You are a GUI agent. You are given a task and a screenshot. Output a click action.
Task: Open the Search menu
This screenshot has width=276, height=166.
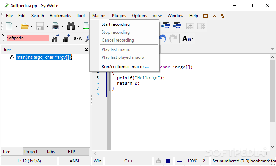coord(37,16)
